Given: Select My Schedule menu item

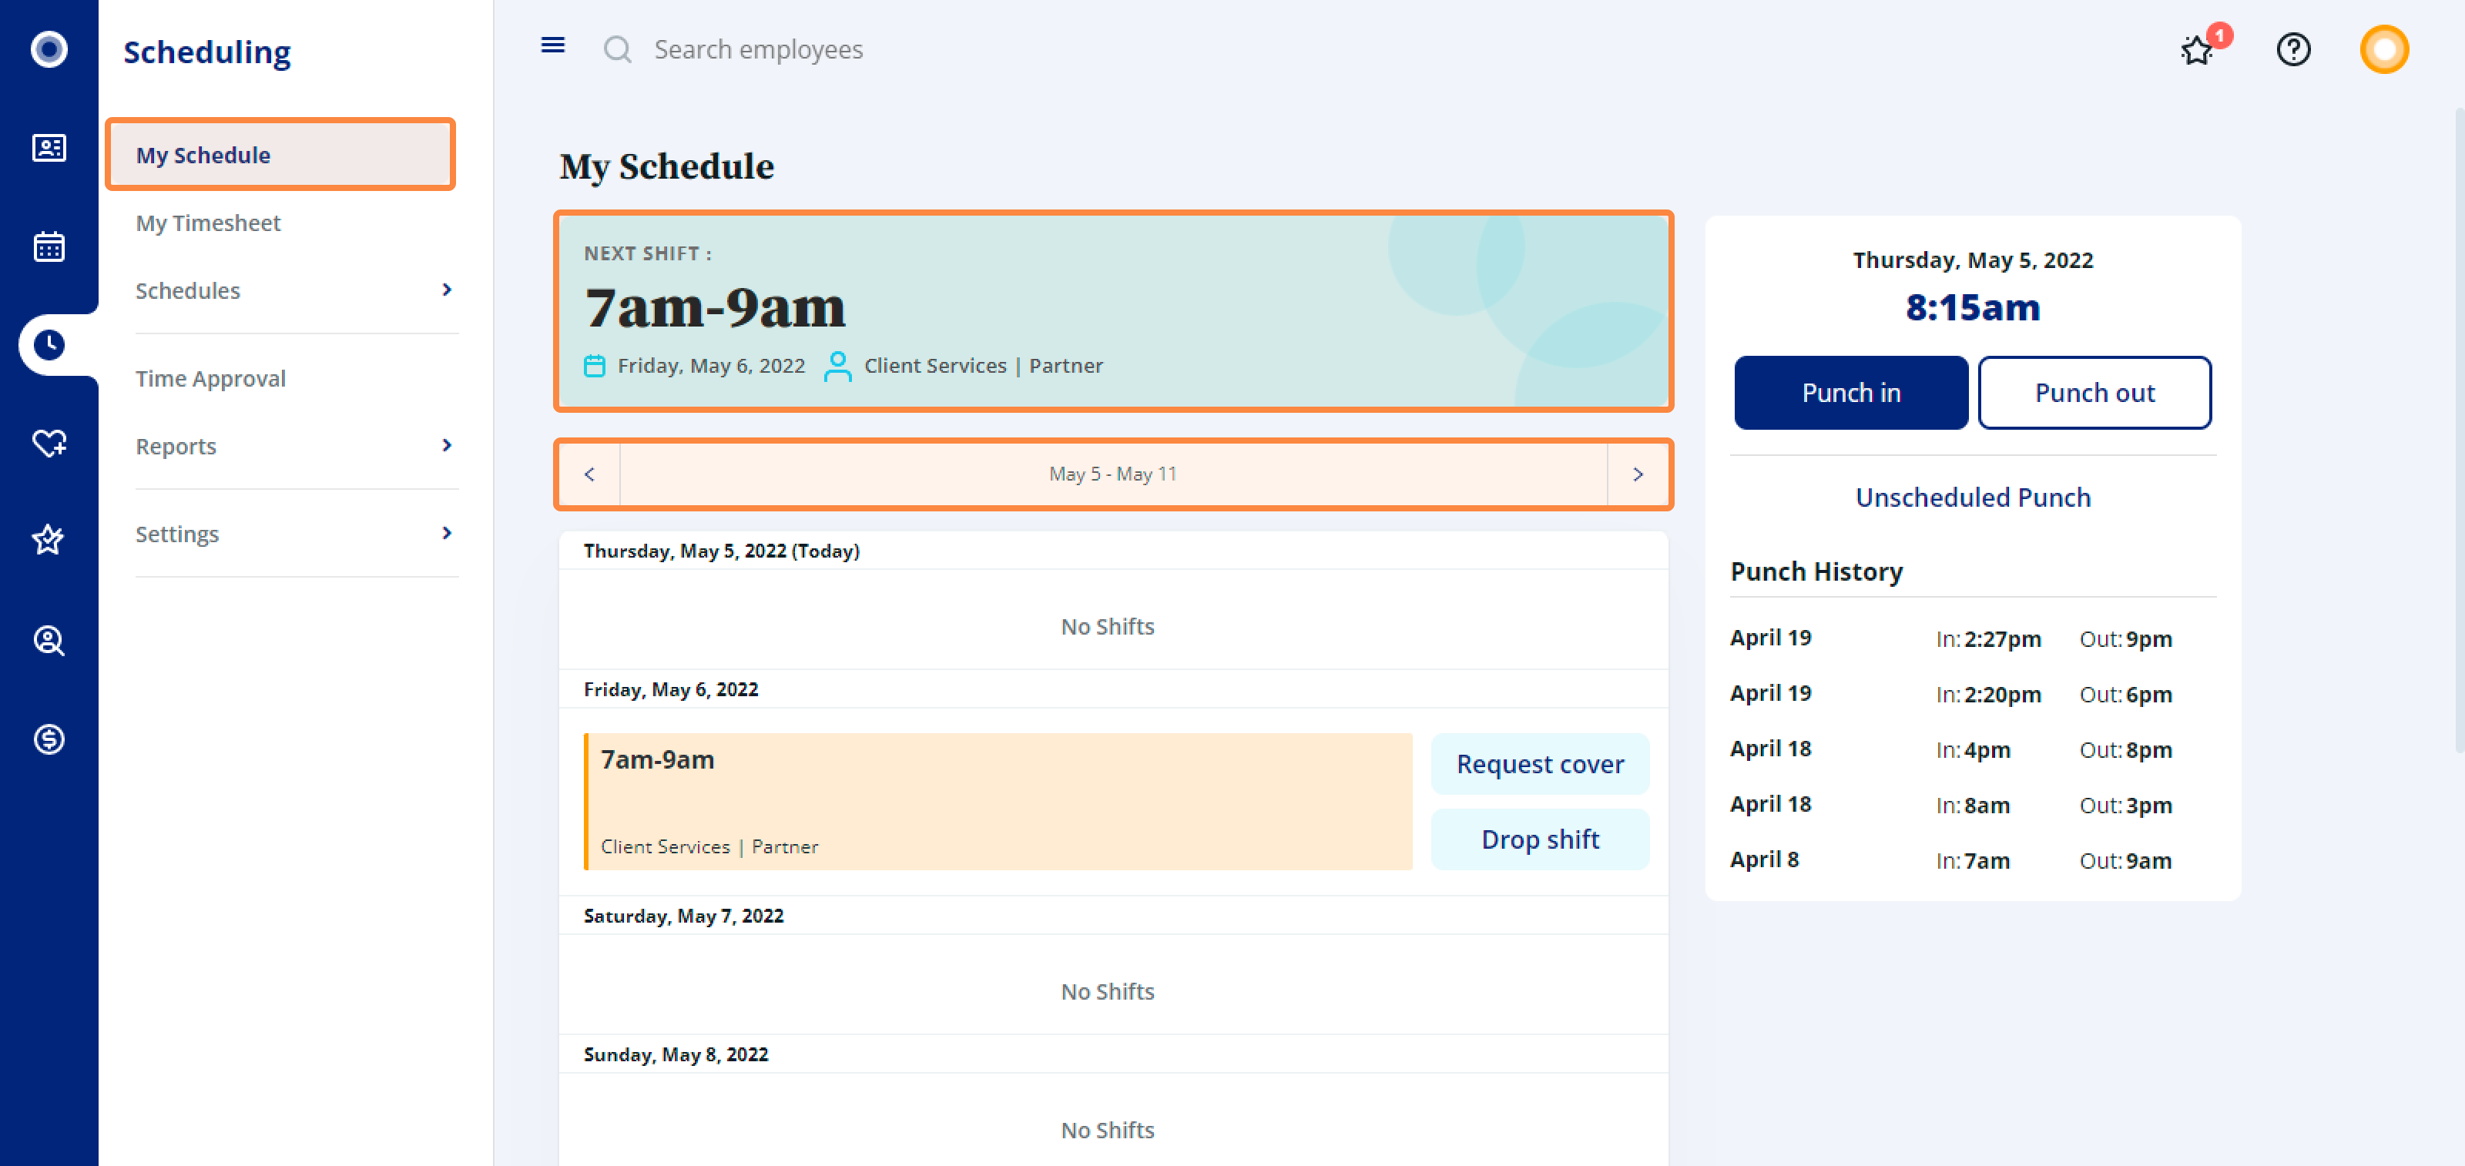Looking at the screenshot, I should click(x=280, y=155).
